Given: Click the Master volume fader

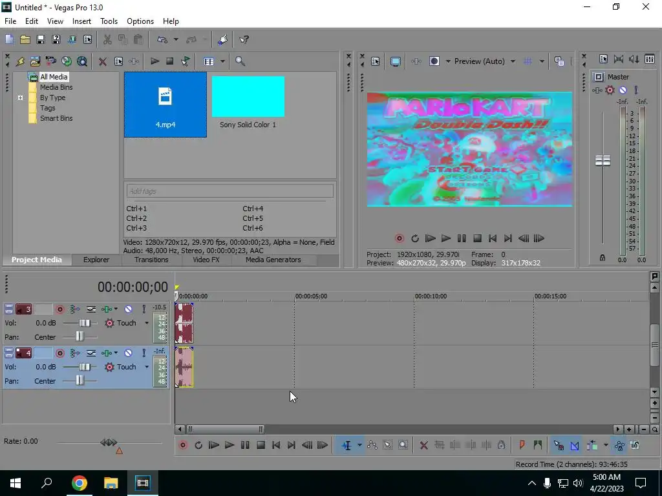Looking at the screenshot, I should [x=603, y=160].
